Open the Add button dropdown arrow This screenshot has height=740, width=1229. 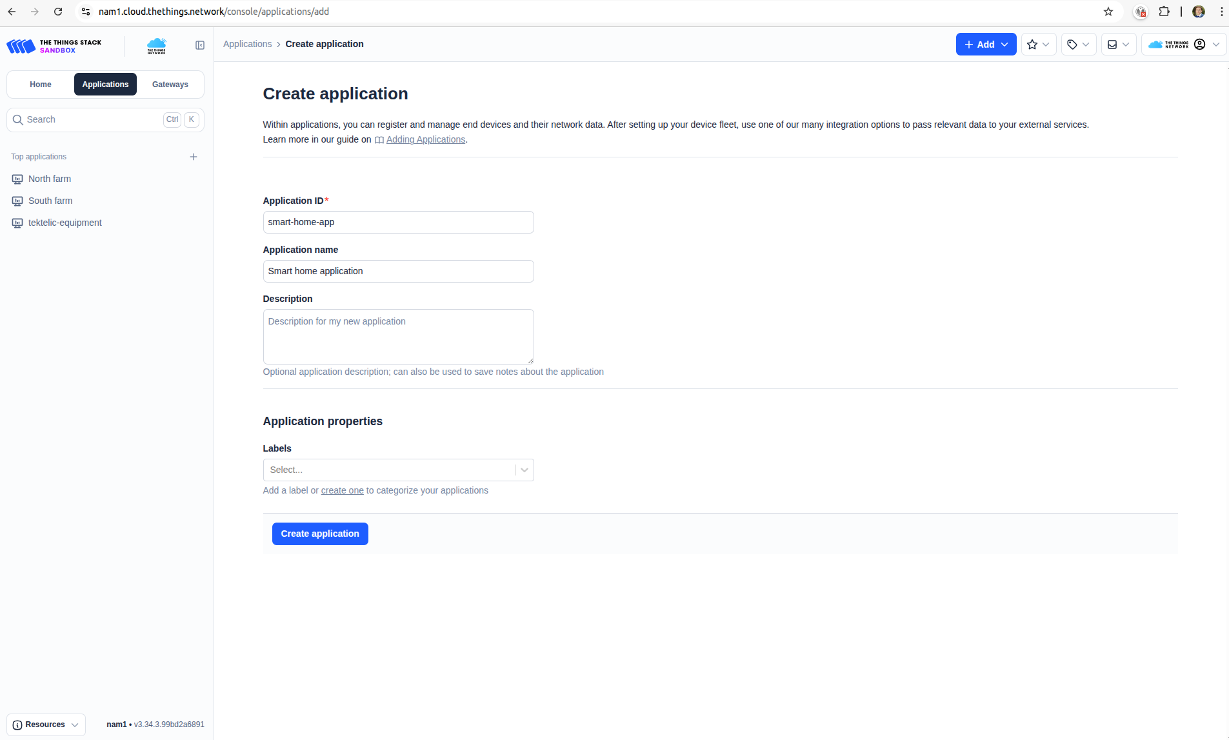coord(1004,44)
